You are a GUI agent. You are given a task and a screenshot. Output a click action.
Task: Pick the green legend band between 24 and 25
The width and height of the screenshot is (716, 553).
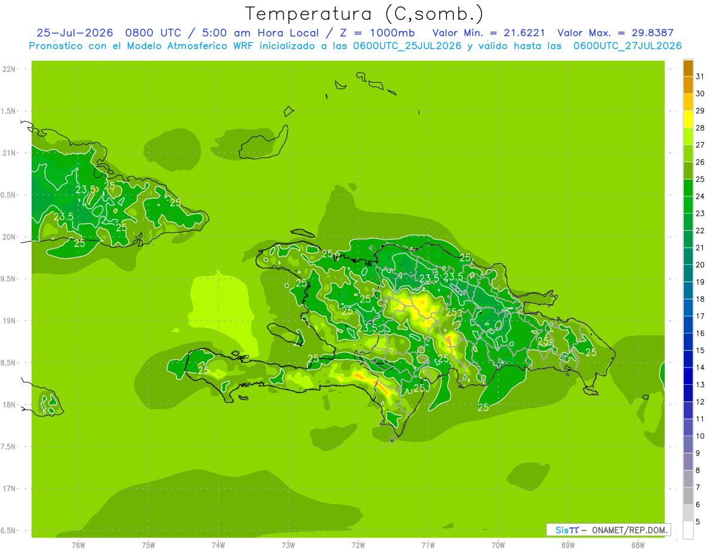tap(688, 188)
